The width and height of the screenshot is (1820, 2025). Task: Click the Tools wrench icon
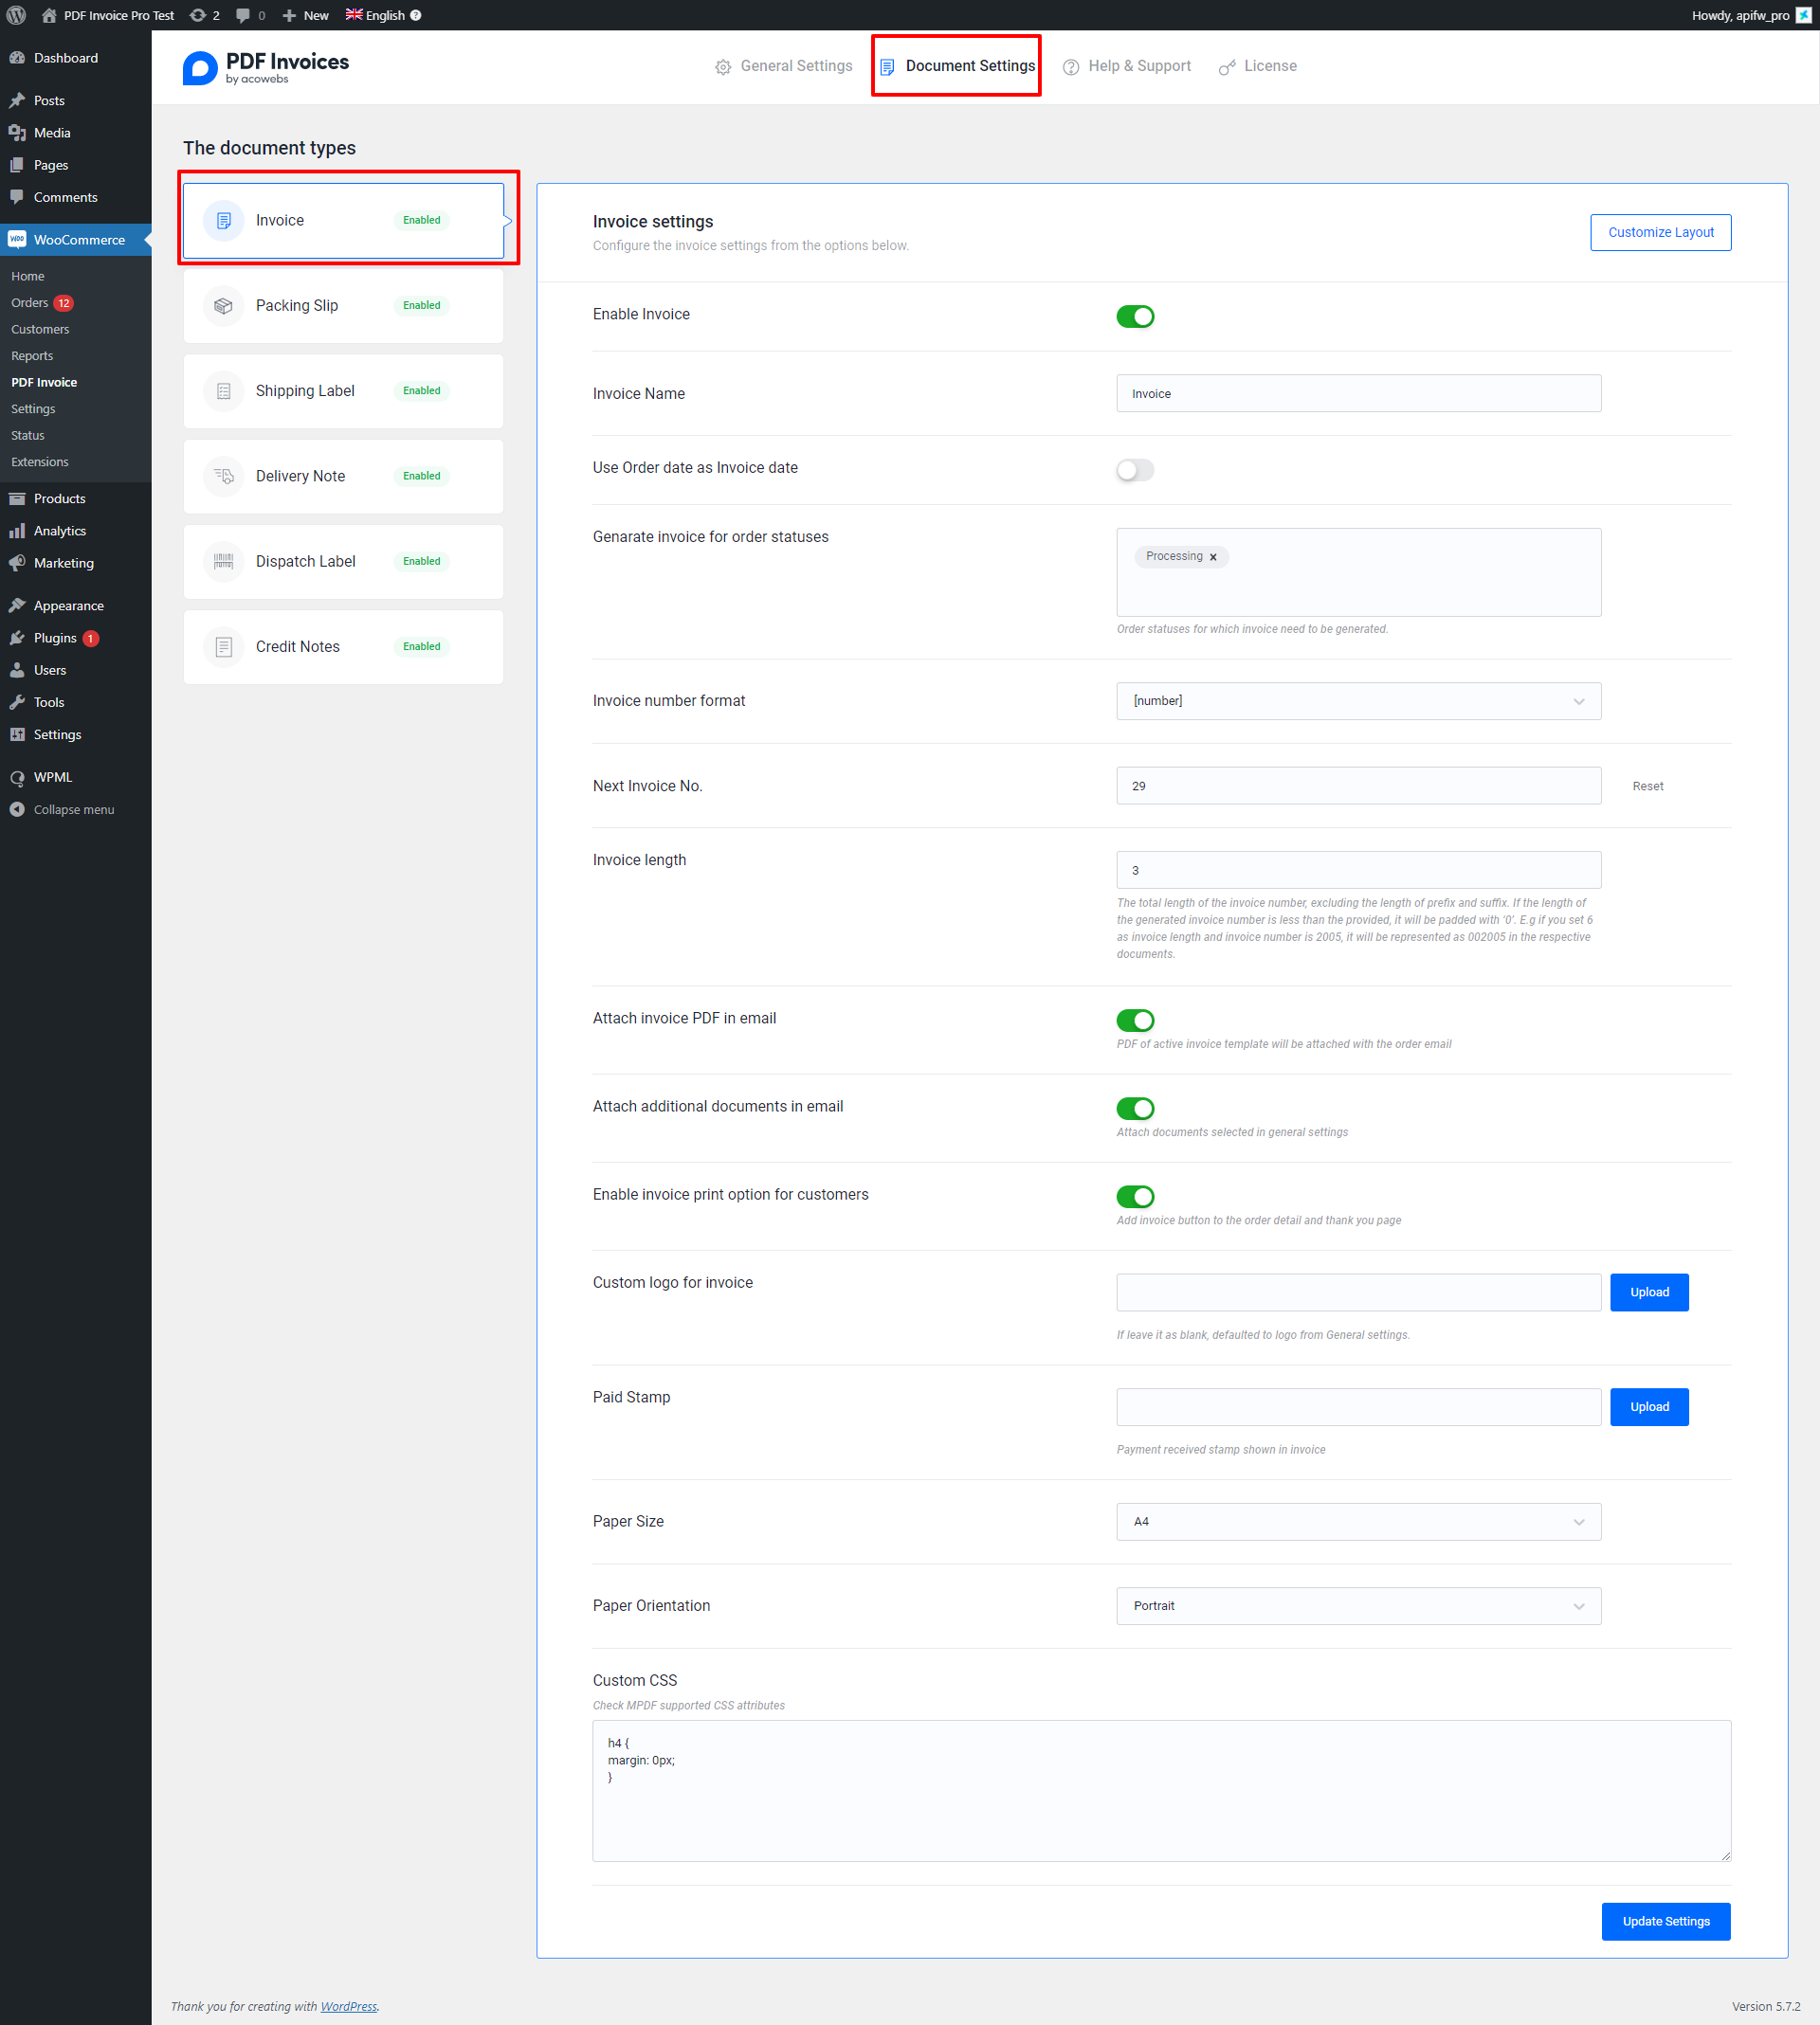17,701
